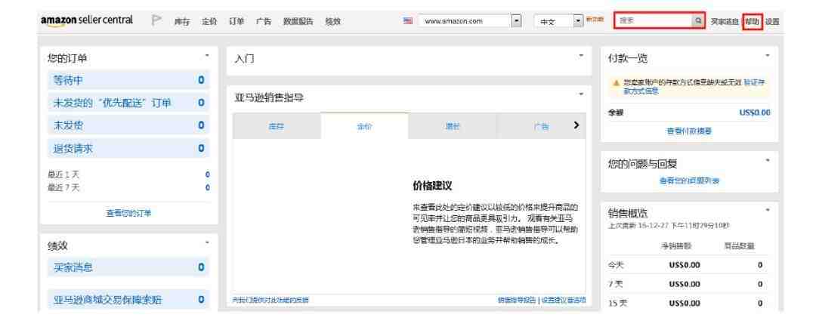The image size is (816, 324).
Task: Show next tabs with the right chevron arrow
Action: [x=576, y=125]
